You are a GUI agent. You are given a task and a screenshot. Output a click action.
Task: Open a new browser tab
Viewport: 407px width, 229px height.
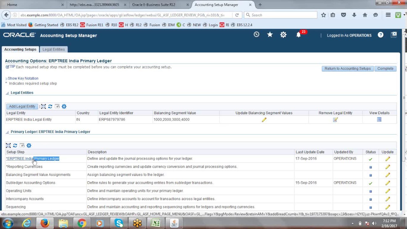260,5
